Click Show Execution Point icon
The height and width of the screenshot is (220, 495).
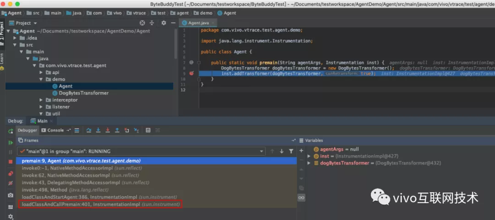(x=77, y=130)
